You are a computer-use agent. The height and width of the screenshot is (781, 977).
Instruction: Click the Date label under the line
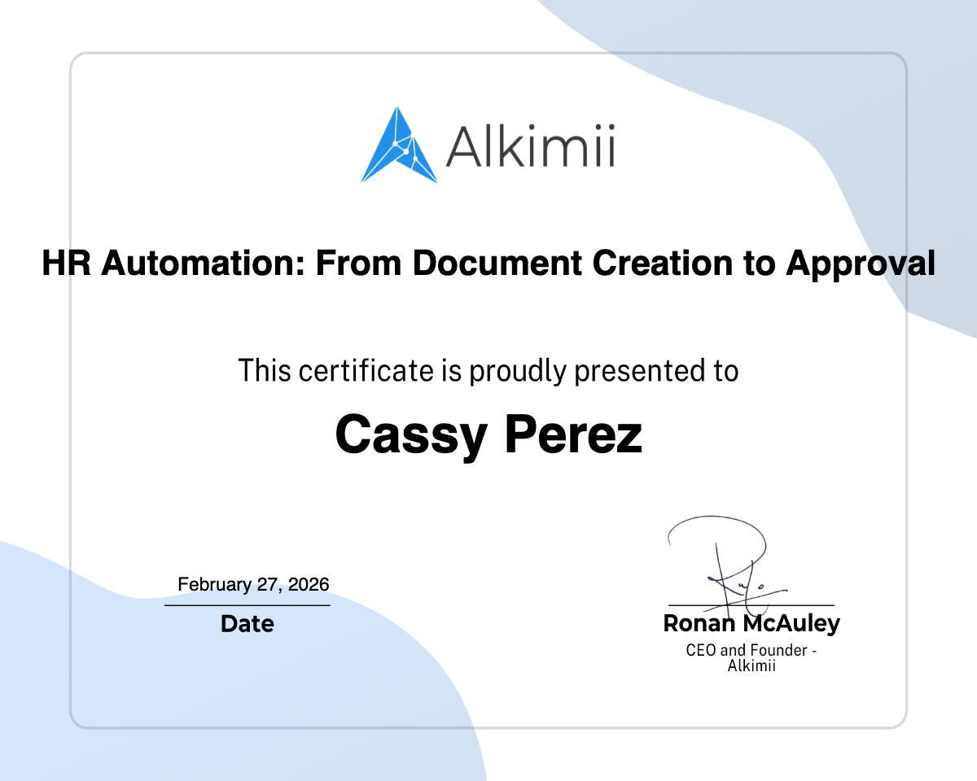tap(247, 624)
